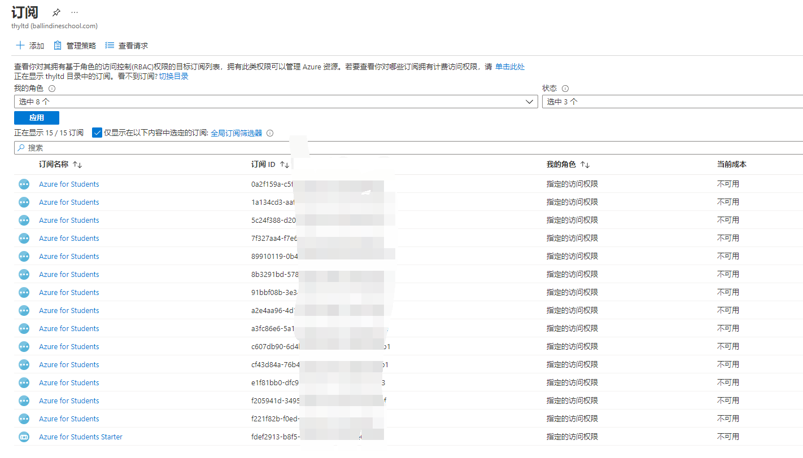Screen dimensions: 803x458
Task: Click the 切换目录 link
Action: point(173,76)
